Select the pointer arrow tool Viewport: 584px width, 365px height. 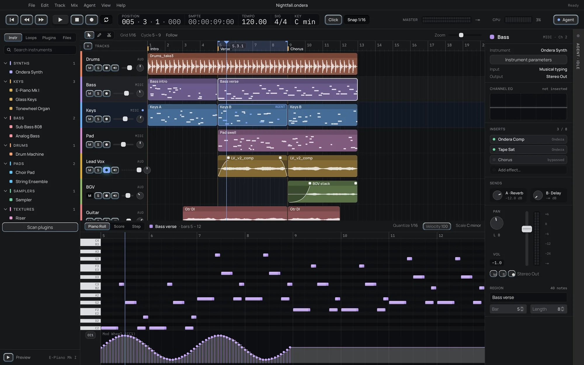point(89,35)
